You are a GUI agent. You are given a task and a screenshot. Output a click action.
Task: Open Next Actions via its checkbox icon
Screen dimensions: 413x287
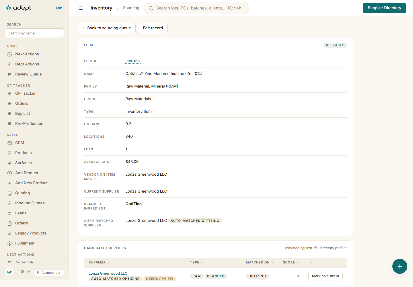(9, 54)
